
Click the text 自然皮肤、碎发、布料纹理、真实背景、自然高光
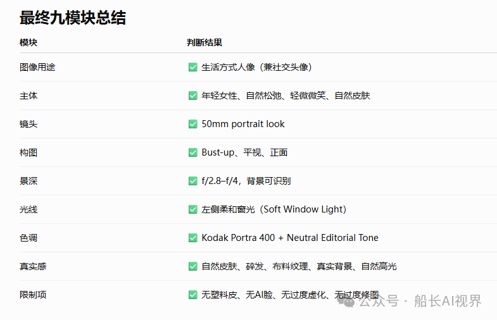299,266
